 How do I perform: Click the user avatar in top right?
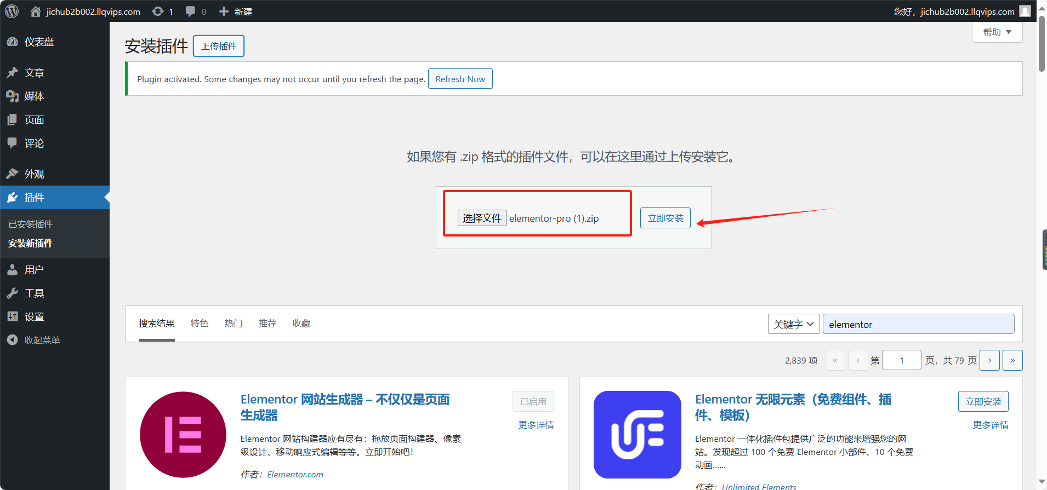tap(1025, 11)
